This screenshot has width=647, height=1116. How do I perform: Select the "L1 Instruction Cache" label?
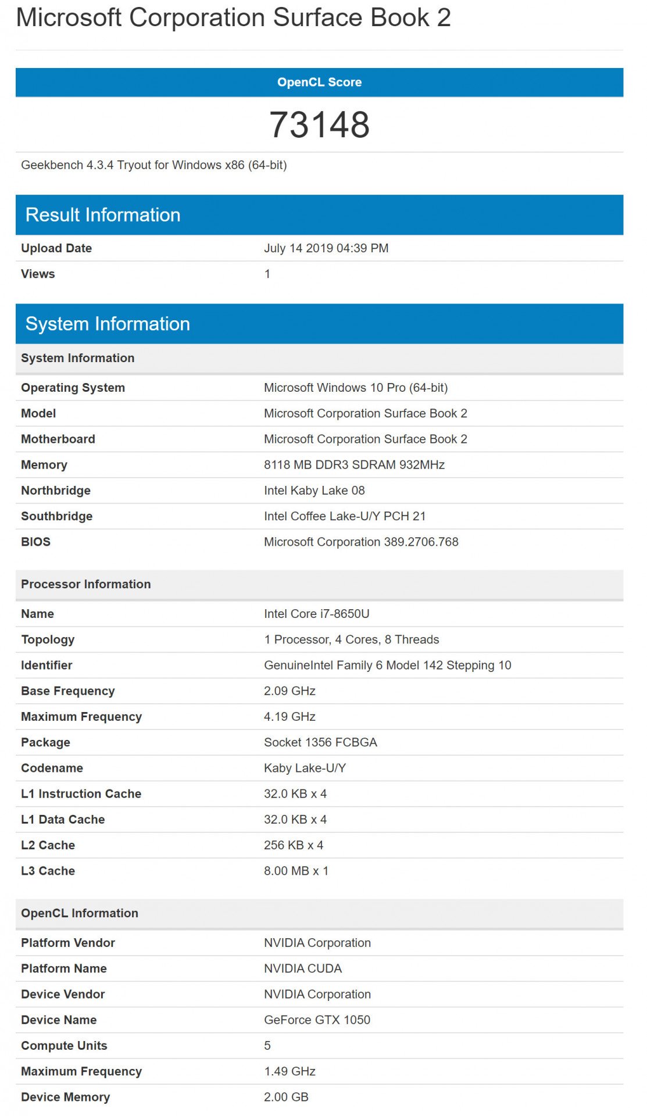(x=81, y=793)
